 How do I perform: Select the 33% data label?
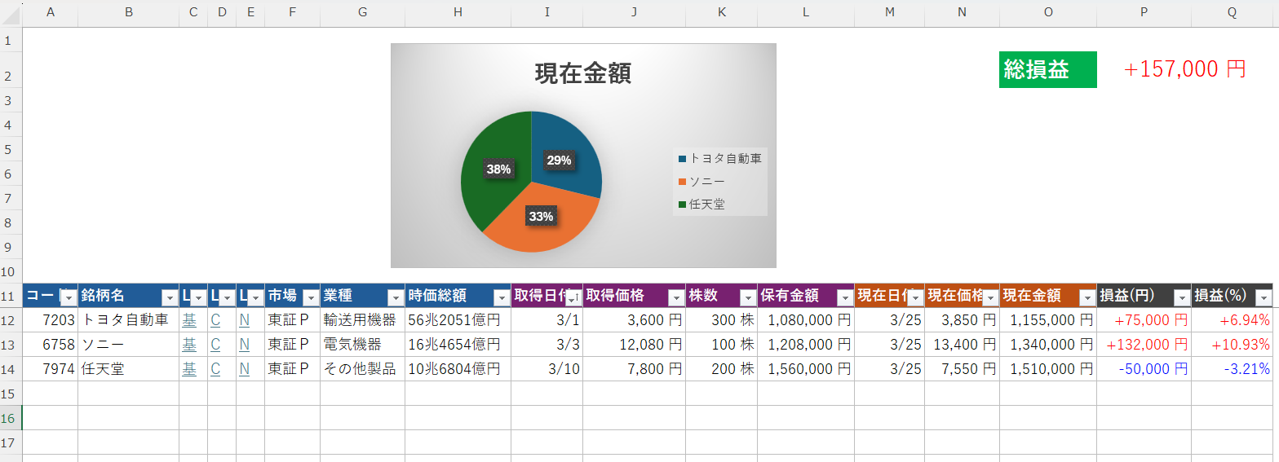click(x=541, y=216)
